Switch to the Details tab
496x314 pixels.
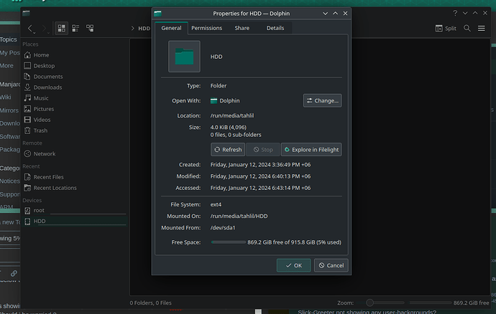[x=275, y=28]
